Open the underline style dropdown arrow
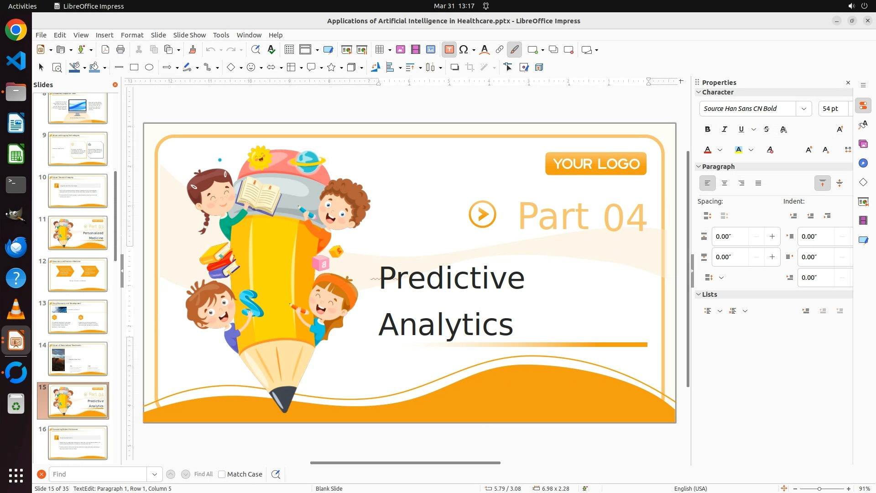Viewport: 876px width, 493px height. (x=754, y=130)
